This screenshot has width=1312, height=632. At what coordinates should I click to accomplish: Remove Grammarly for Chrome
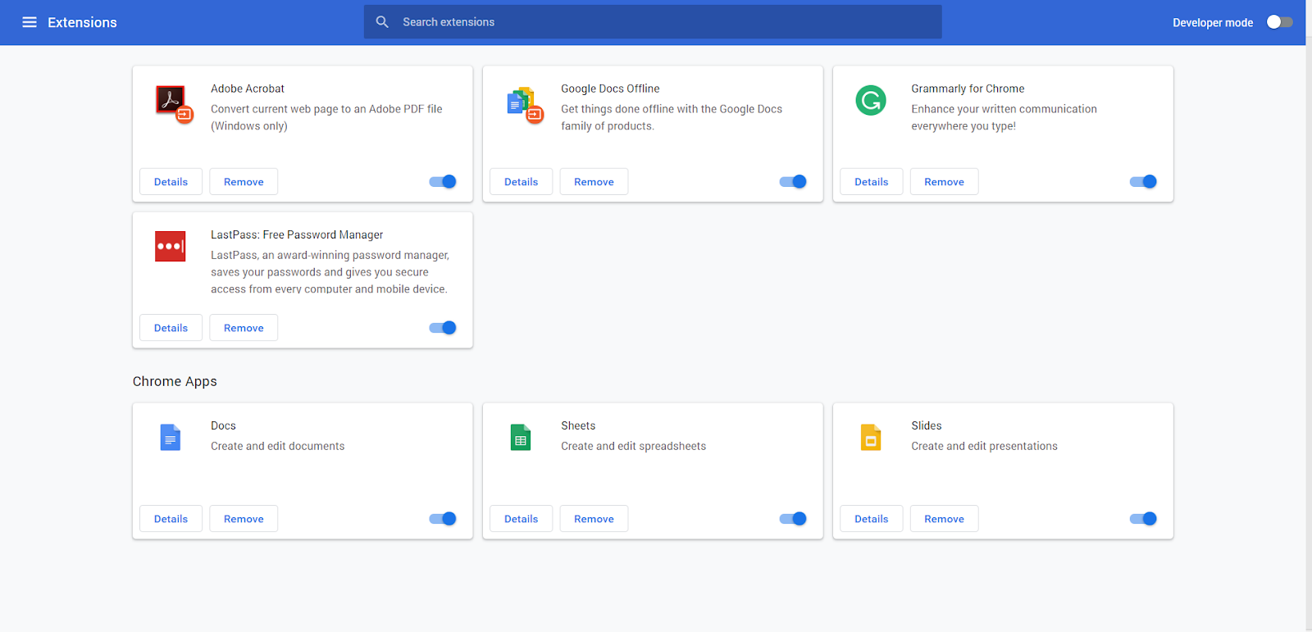tap(944, 182)
